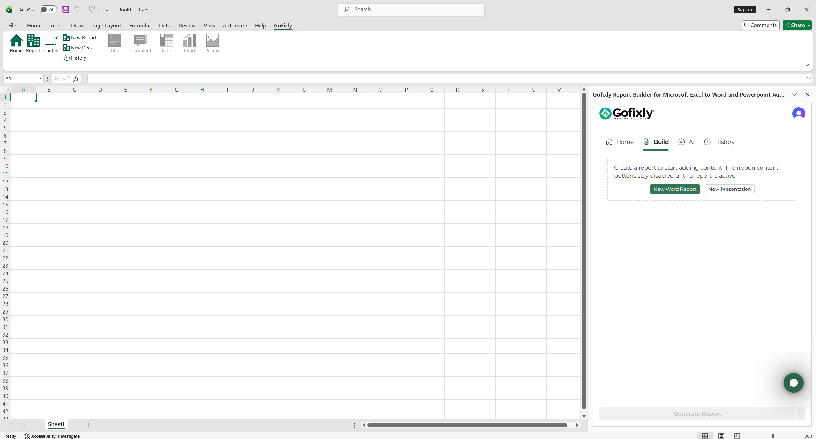Click the Enter checkmark in formula bar
816x439 pixels.
pyautogui.click(x=66, y=78)
